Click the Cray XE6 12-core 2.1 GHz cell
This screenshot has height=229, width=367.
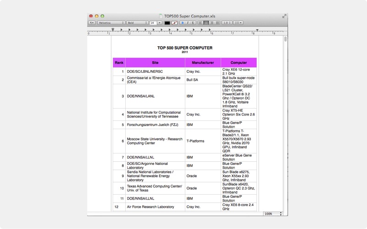(x=239, y=71)
